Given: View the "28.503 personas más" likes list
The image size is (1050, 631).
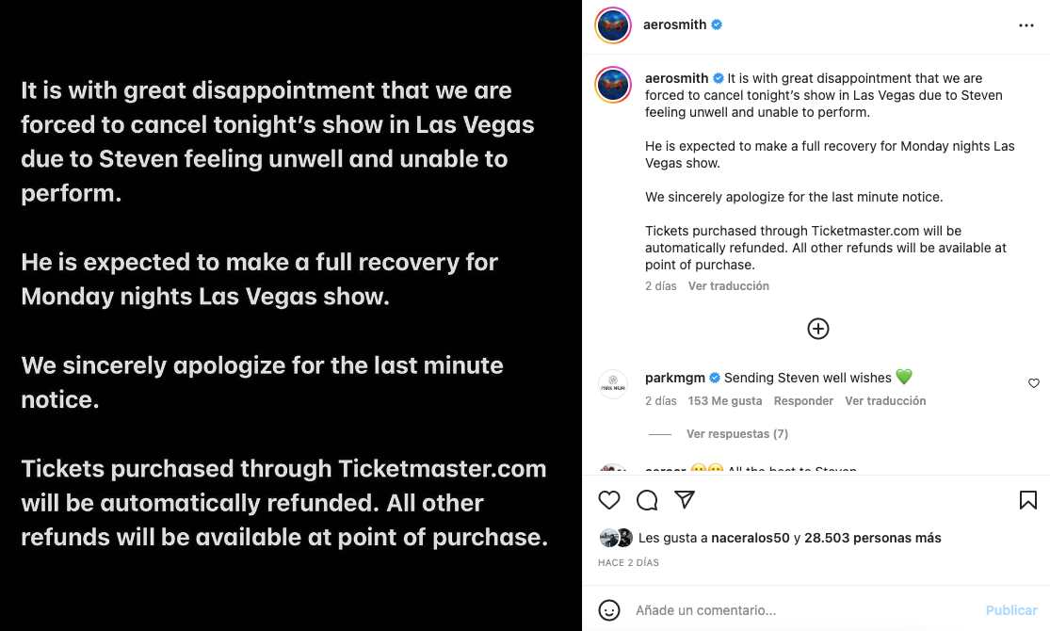Looking at the screenshot, I should (x=873, y=539).
